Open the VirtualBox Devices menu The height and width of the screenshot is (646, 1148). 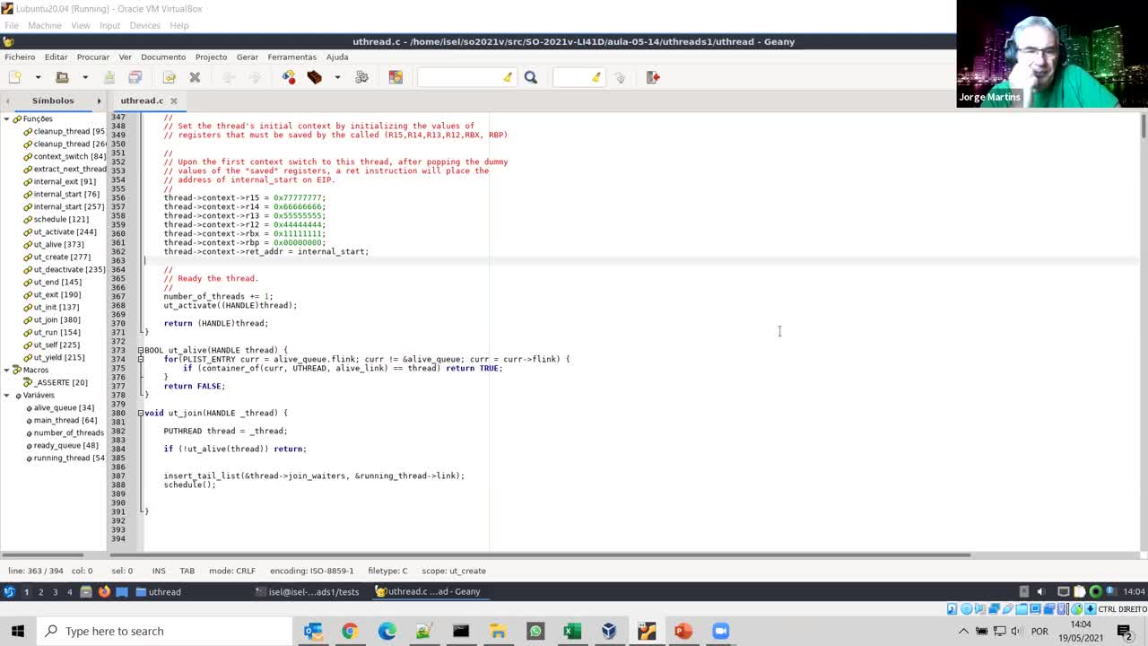(144, 25)
